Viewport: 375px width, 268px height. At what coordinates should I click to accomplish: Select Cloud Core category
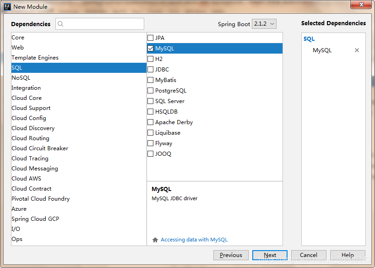point(79,98)
